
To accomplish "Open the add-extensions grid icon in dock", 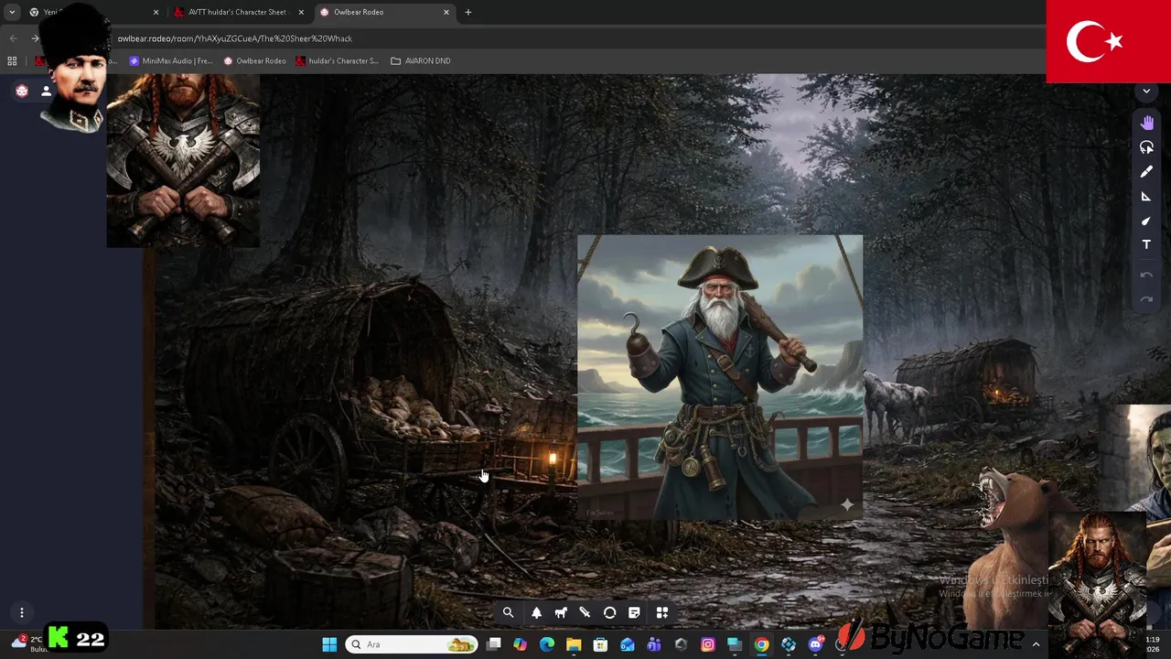I will (x=662, y=613).
